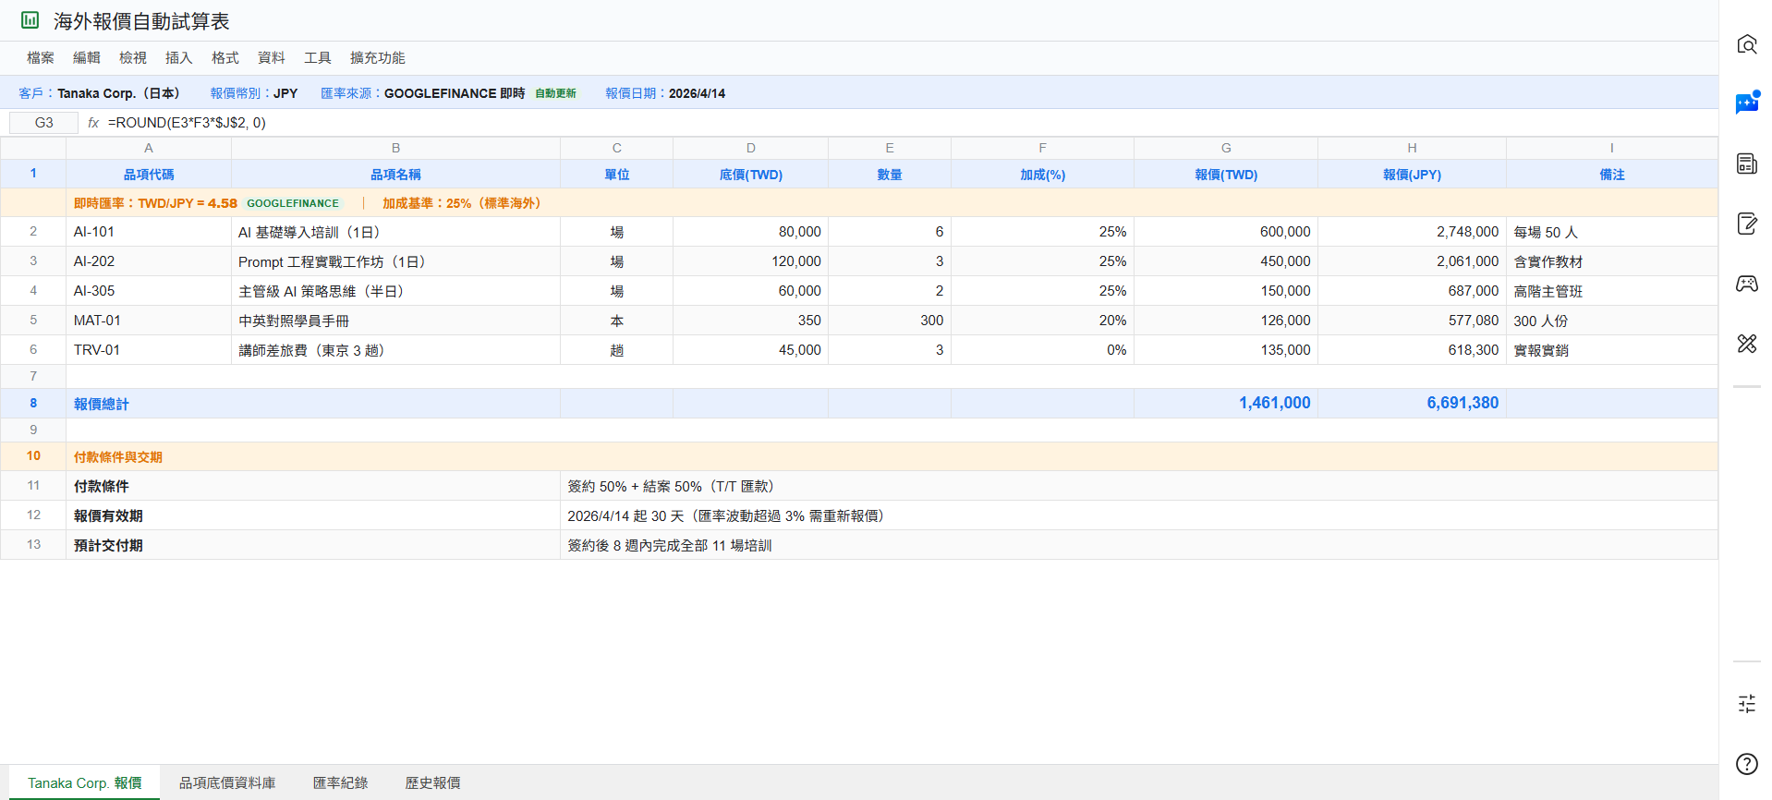Select base price cell 120,000
1772x800 pixels.
tap(751, 261)
